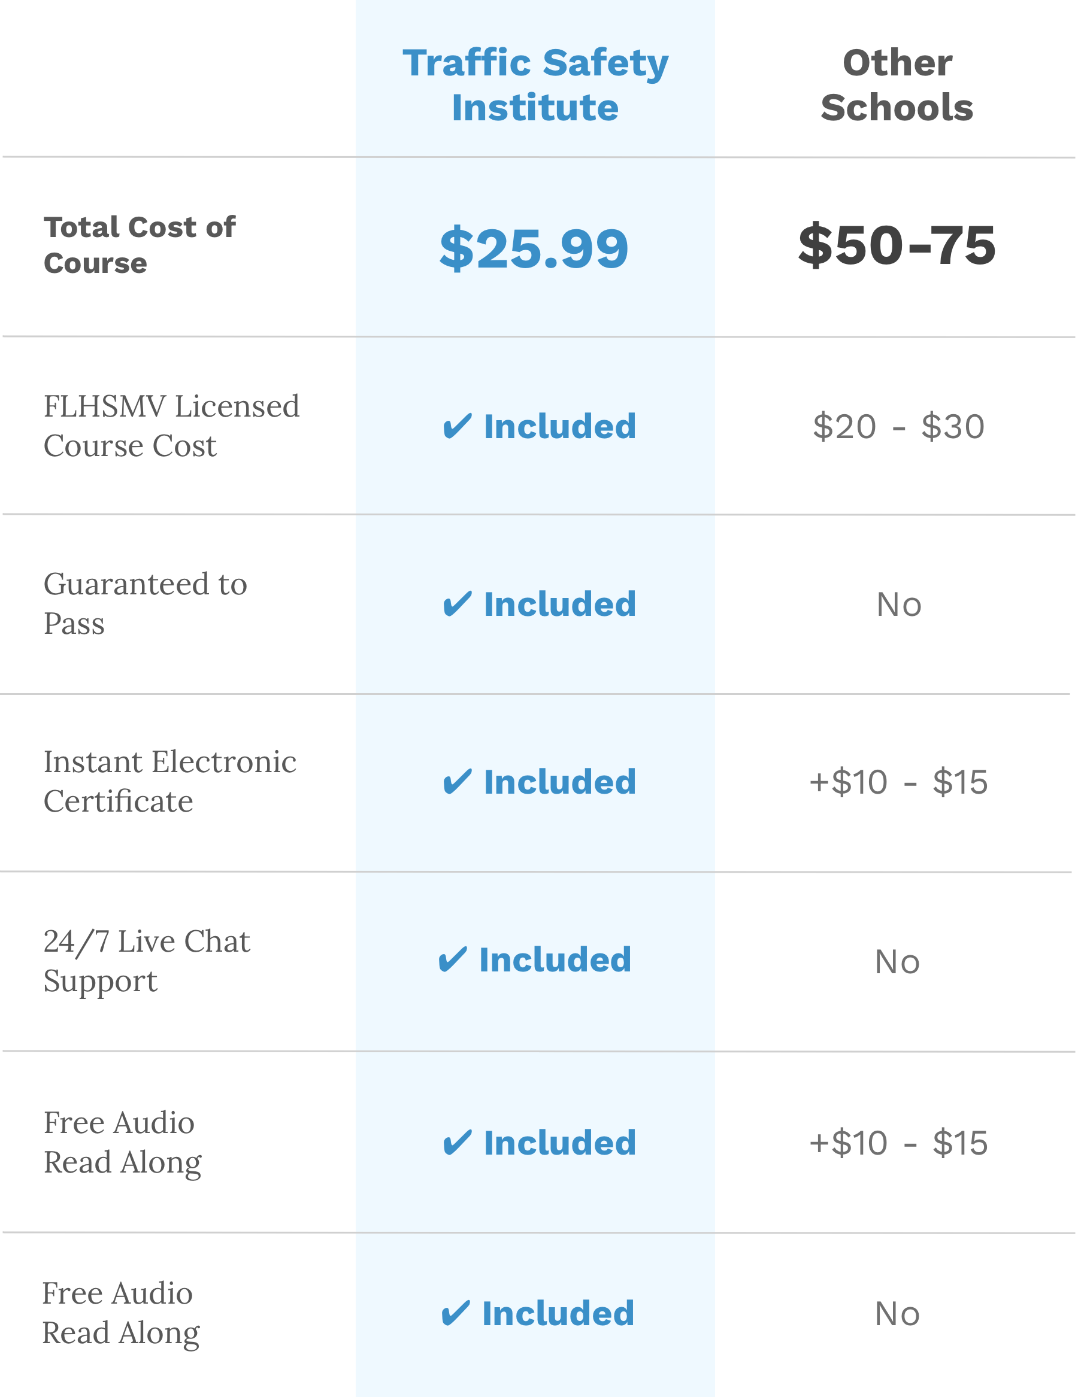Select the Other Schools column heading
Image resolution: width=1078 pixels, height=1397 pixels.
(x=897, y=84)
